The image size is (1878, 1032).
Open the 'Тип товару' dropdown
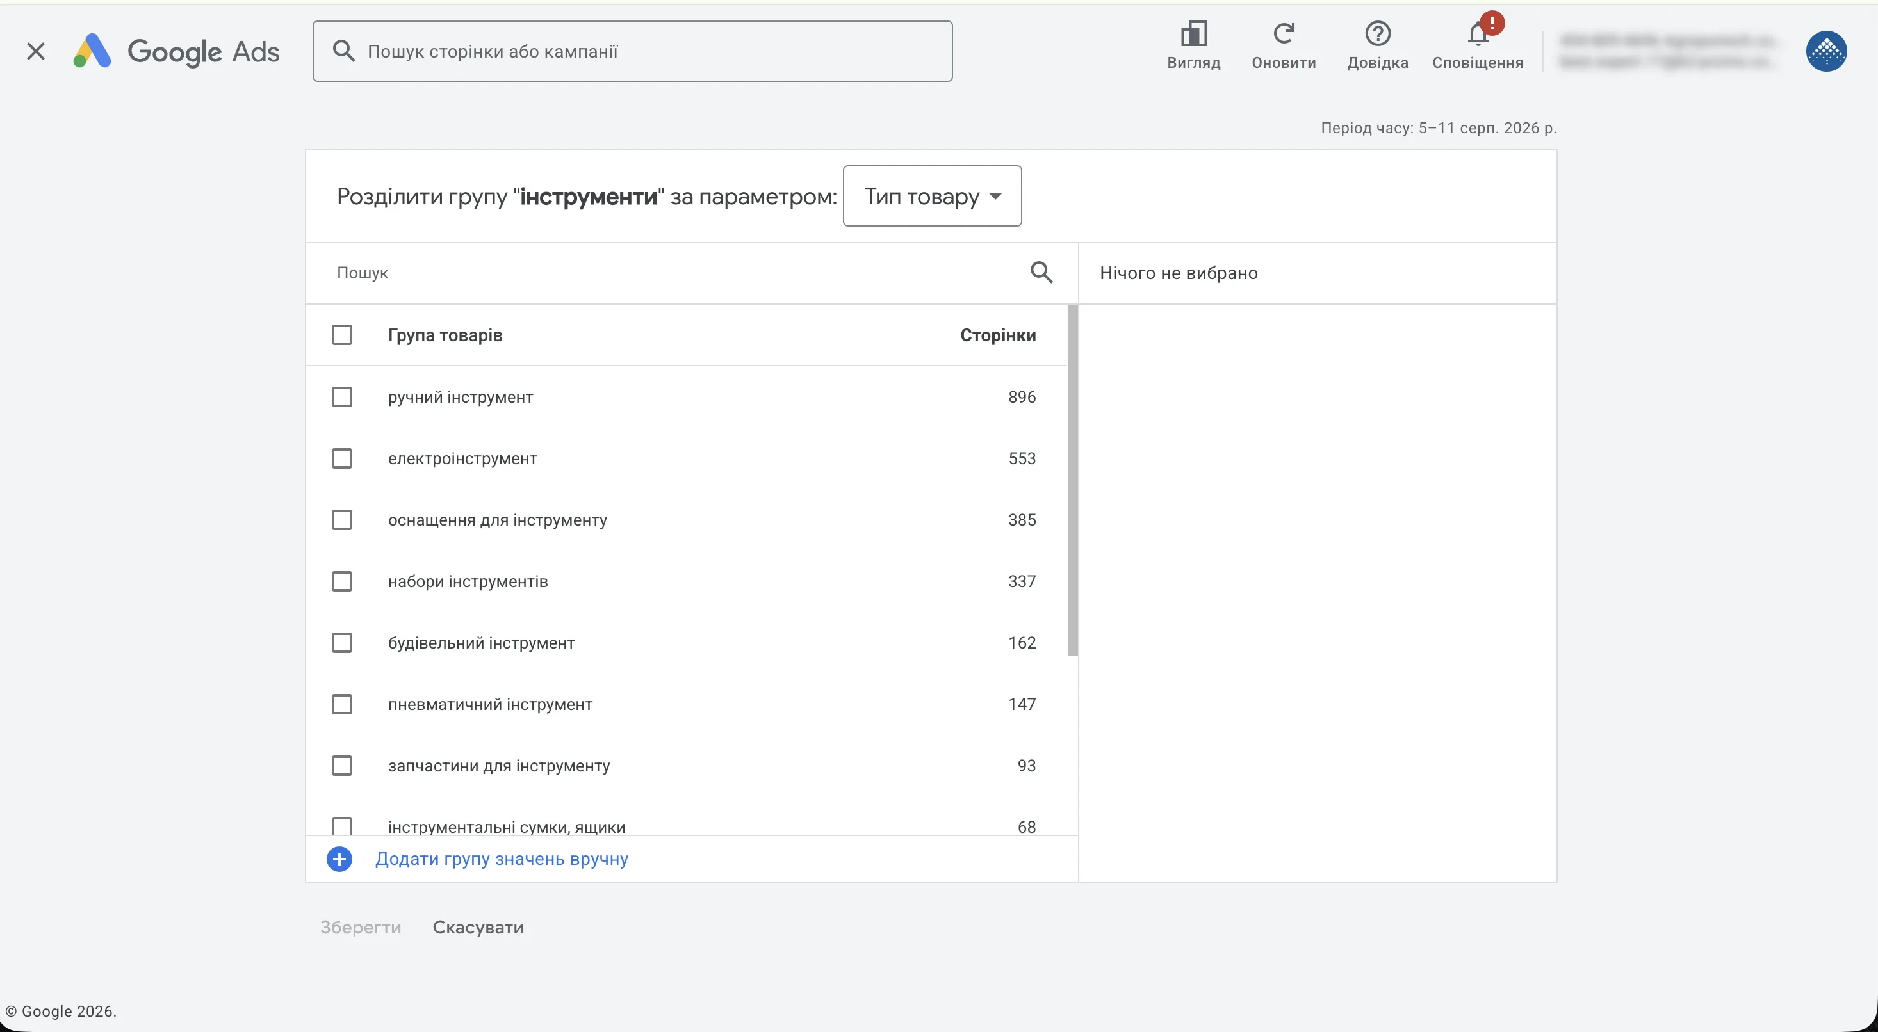932,196
